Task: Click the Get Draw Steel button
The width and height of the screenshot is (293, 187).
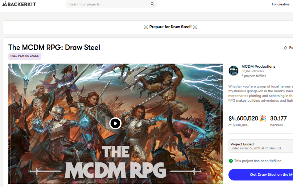Action: (x=261, y=175)
